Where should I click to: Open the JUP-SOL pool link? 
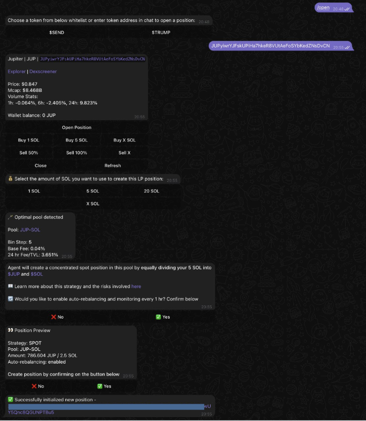tap(30, 230)
